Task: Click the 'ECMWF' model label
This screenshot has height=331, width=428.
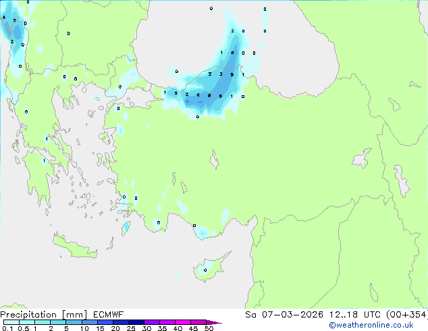Action: coord(109,315)
